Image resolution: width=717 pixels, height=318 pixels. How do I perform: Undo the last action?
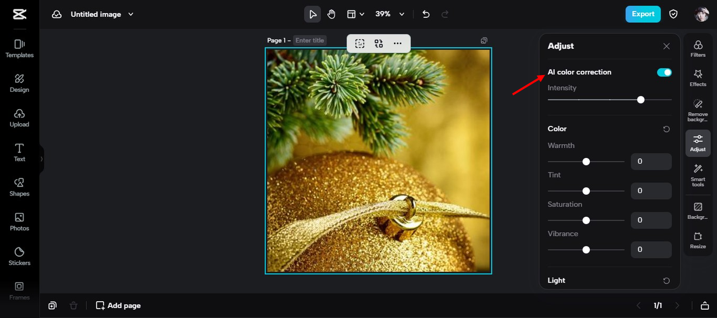(426, 14)
